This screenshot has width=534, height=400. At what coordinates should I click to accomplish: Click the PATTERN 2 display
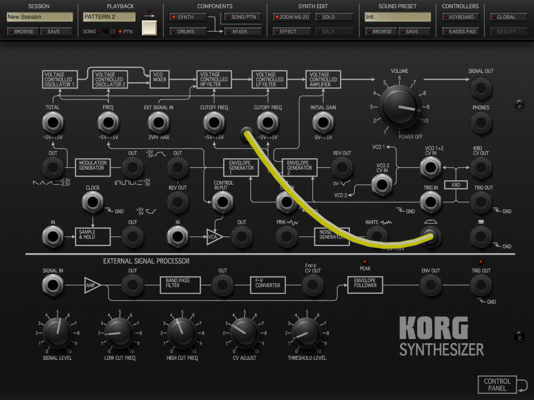tap(109, 17)
